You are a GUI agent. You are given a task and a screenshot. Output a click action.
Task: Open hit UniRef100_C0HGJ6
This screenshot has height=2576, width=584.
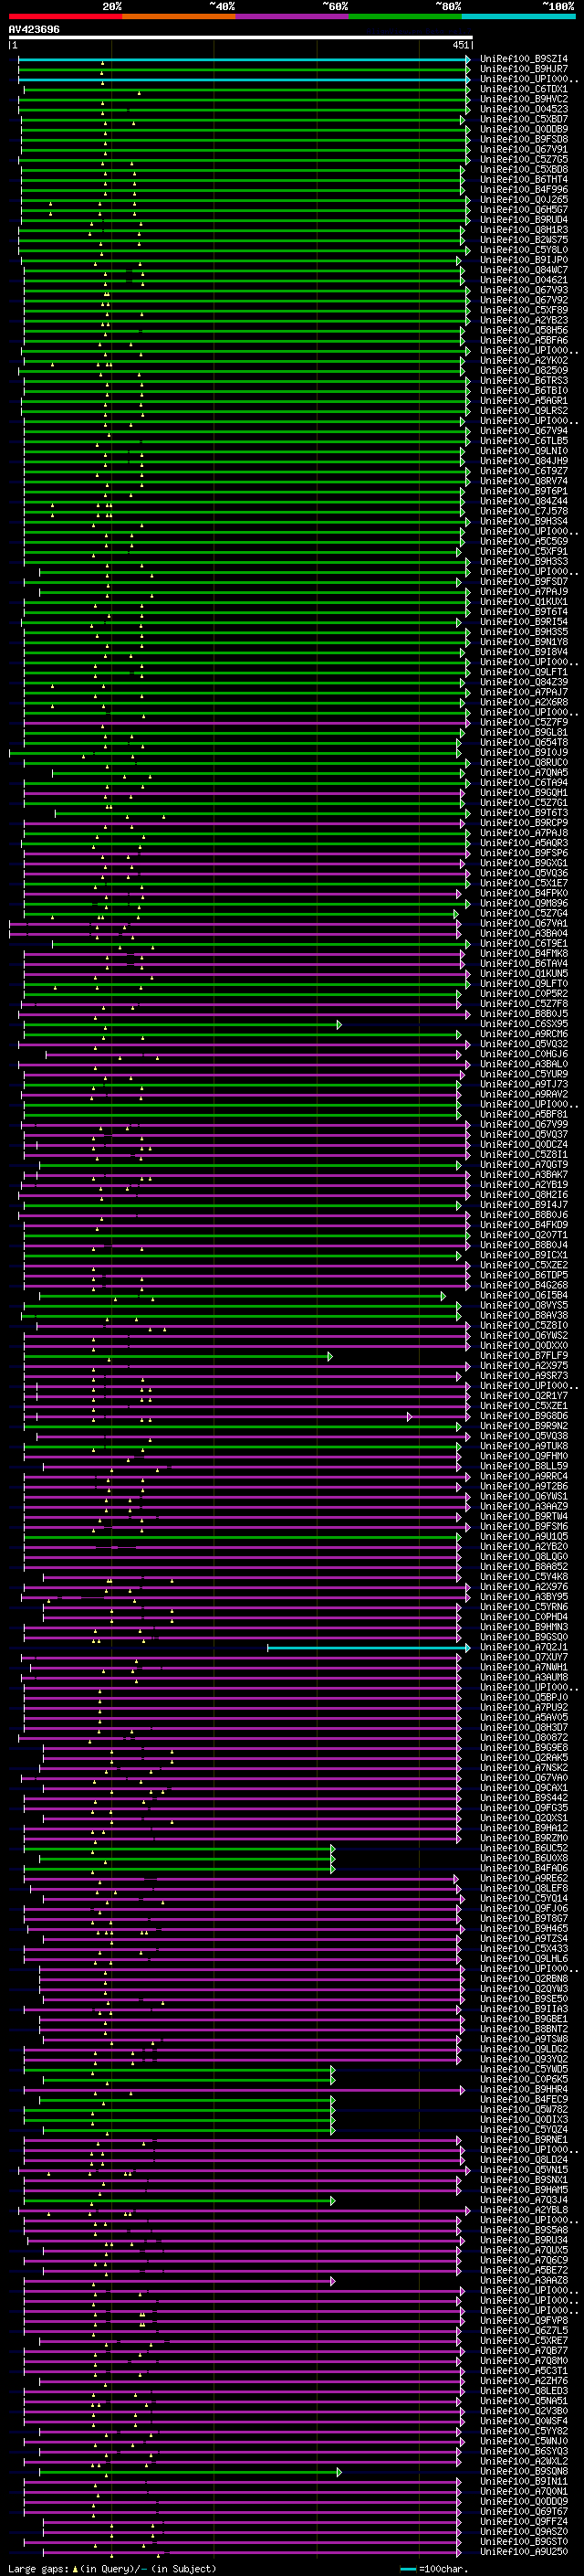pos(524,1055)
